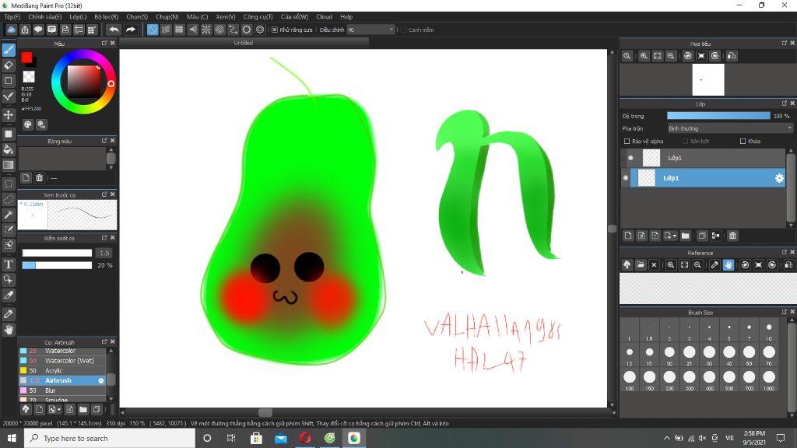This screenshot has width=797, height=448.
Task: Pick brush size 100 preset
Action: 629,380
